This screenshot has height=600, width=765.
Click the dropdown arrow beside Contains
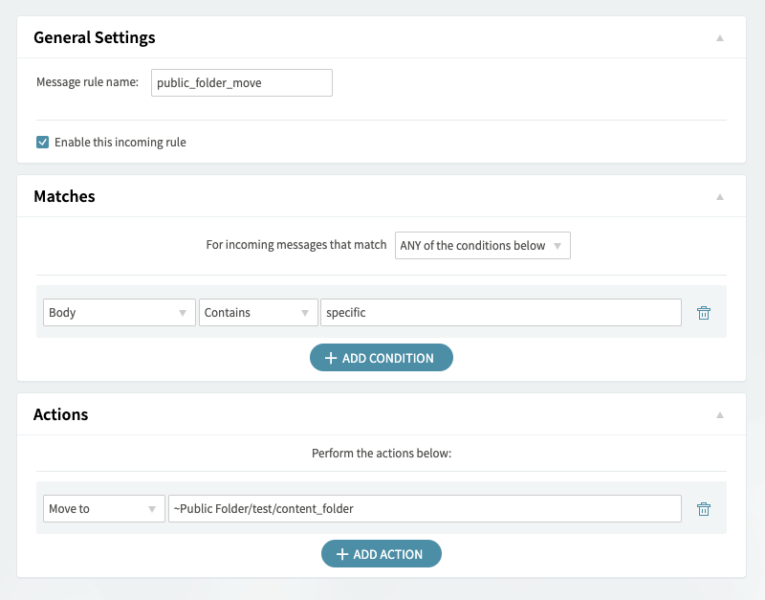point(307,312)
